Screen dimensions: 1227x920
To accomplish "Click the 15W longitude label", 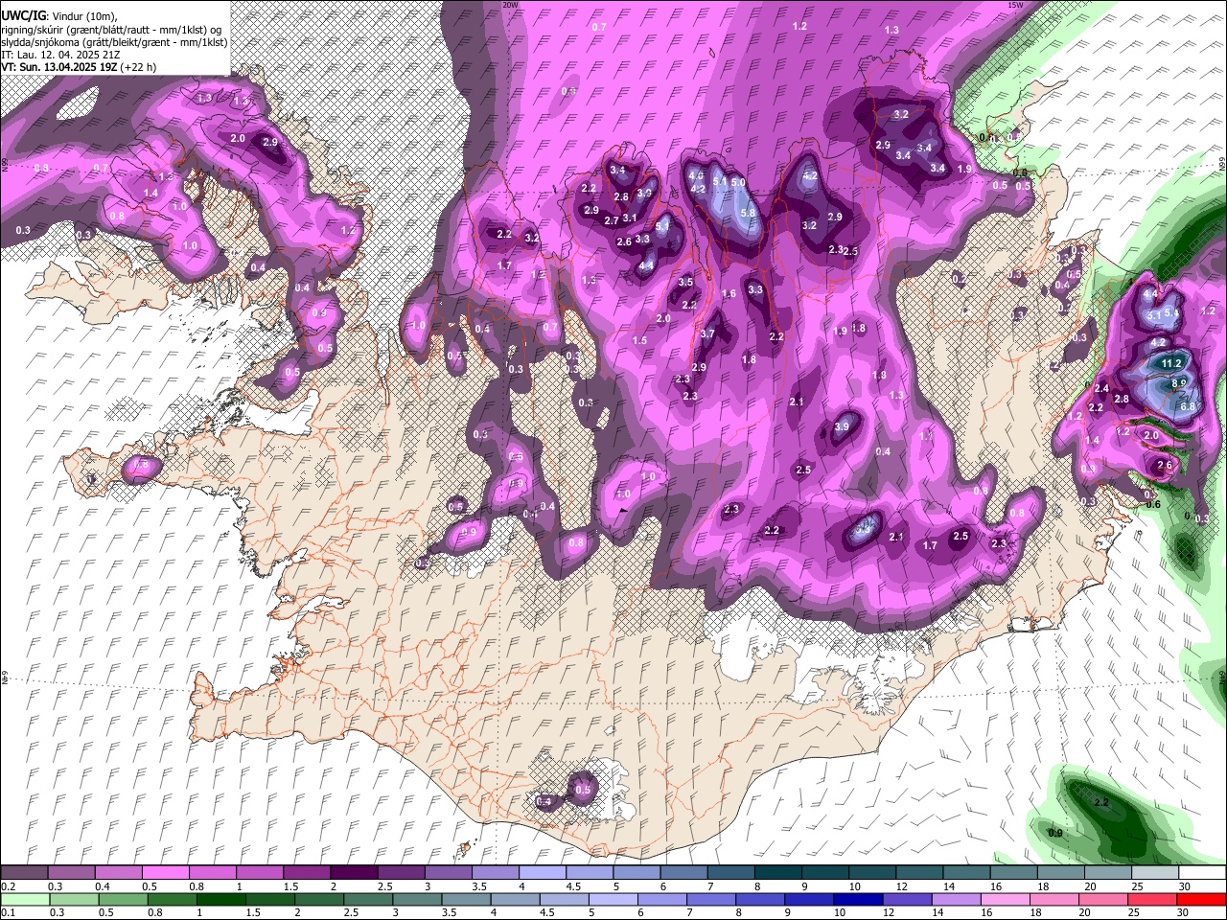I will [1015, 5].
